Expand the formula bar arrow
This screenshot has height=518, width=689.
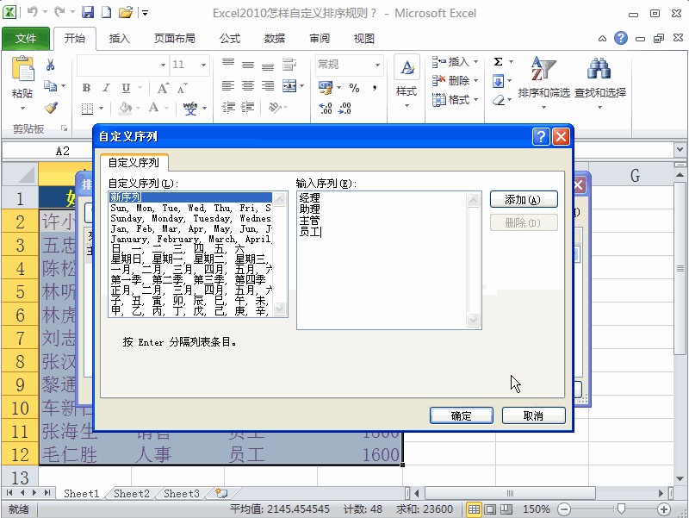tap(680, 149)
